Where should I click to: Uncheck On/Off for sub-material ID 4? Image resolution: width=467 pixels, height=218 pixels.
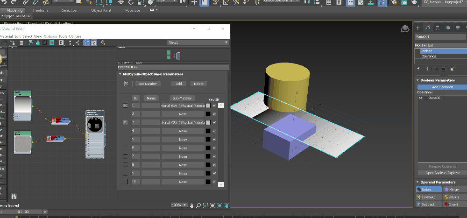click(214, 131)
